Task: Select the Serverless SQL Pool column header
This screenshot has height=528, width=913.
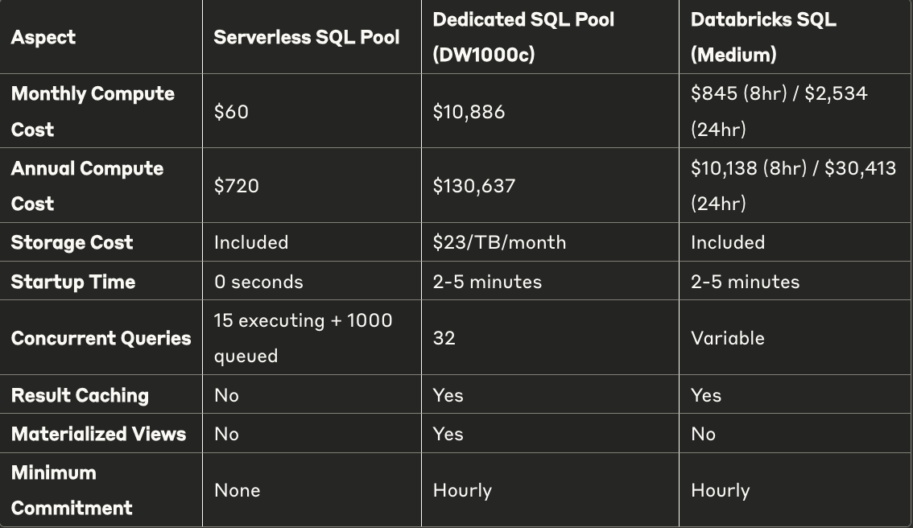Action: coord(306,38)
